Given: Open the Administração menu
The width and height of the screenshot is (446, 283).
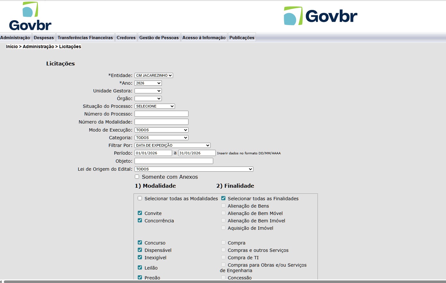Looking at the screenshot, I should [15, 38].
